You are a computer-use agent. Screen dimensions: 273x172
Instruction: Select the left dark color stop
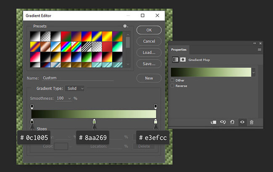click(32, 122)
